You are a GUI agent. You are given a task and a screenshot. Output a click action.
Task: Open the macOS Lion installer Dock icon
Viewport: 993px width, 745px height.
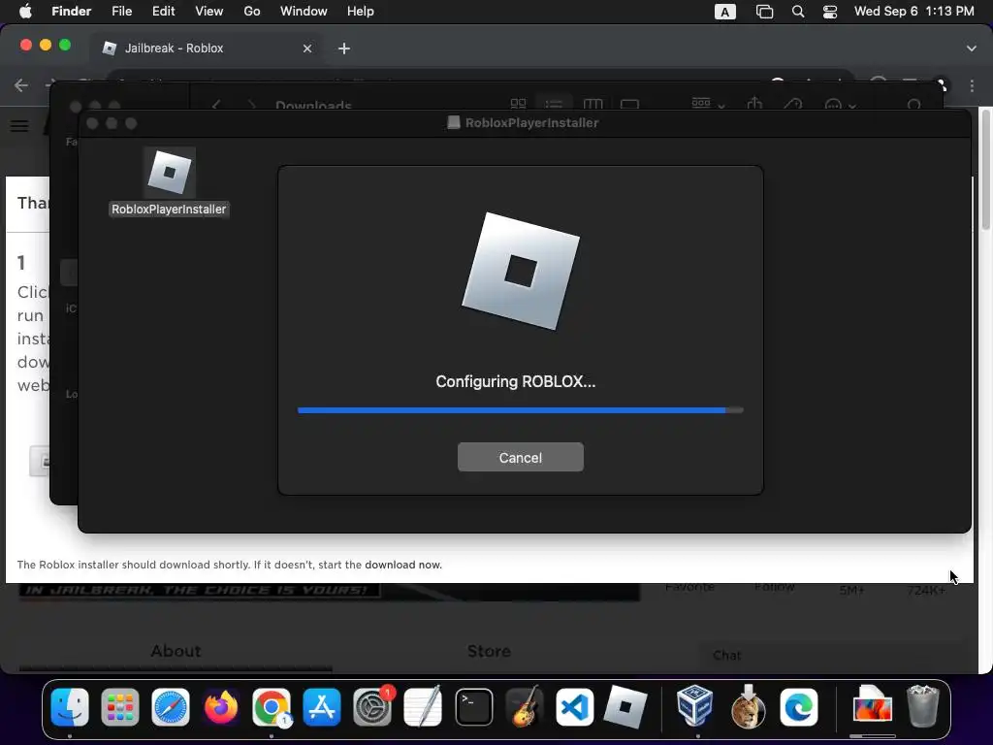click(748, 707)
